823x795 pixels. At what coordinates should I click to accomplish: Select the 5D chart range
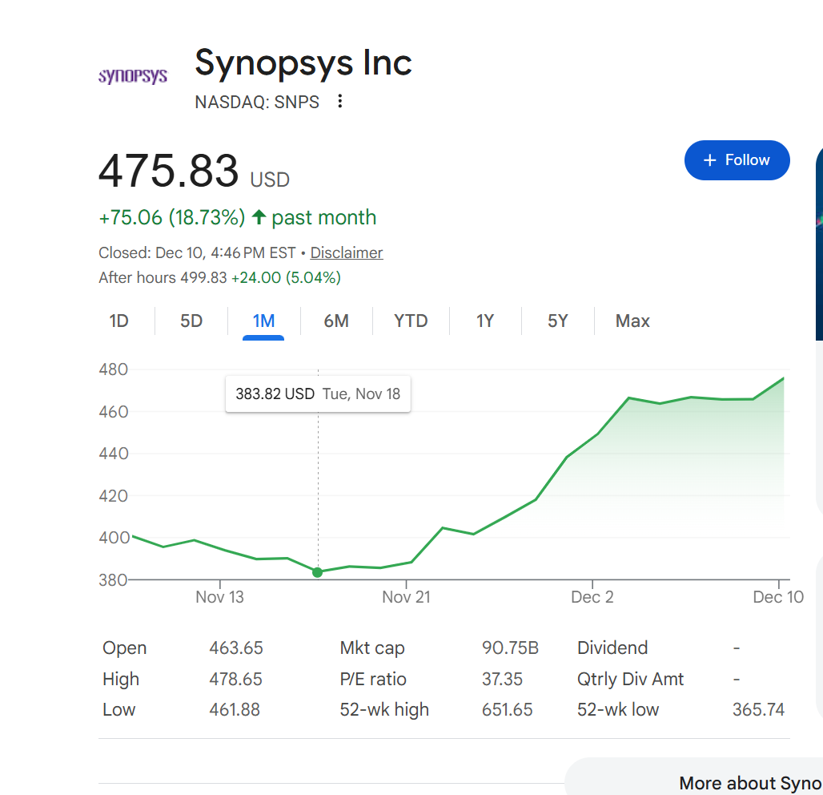pos(191,321)
